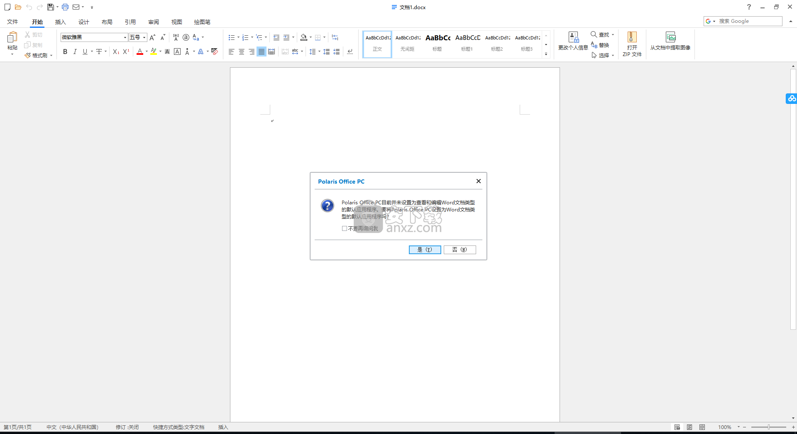
Task: Click the character shading icon
Action: (x=167, y=51)
